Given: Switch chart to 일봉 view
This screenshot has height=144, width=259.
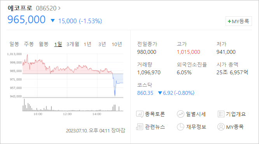Looking at the screenshot, I should 14,44.
